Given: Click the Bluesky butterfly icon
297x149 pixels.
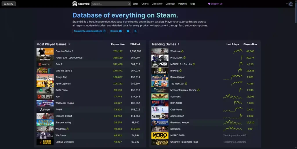Looking at the screenshot, I should coord(128,31).
